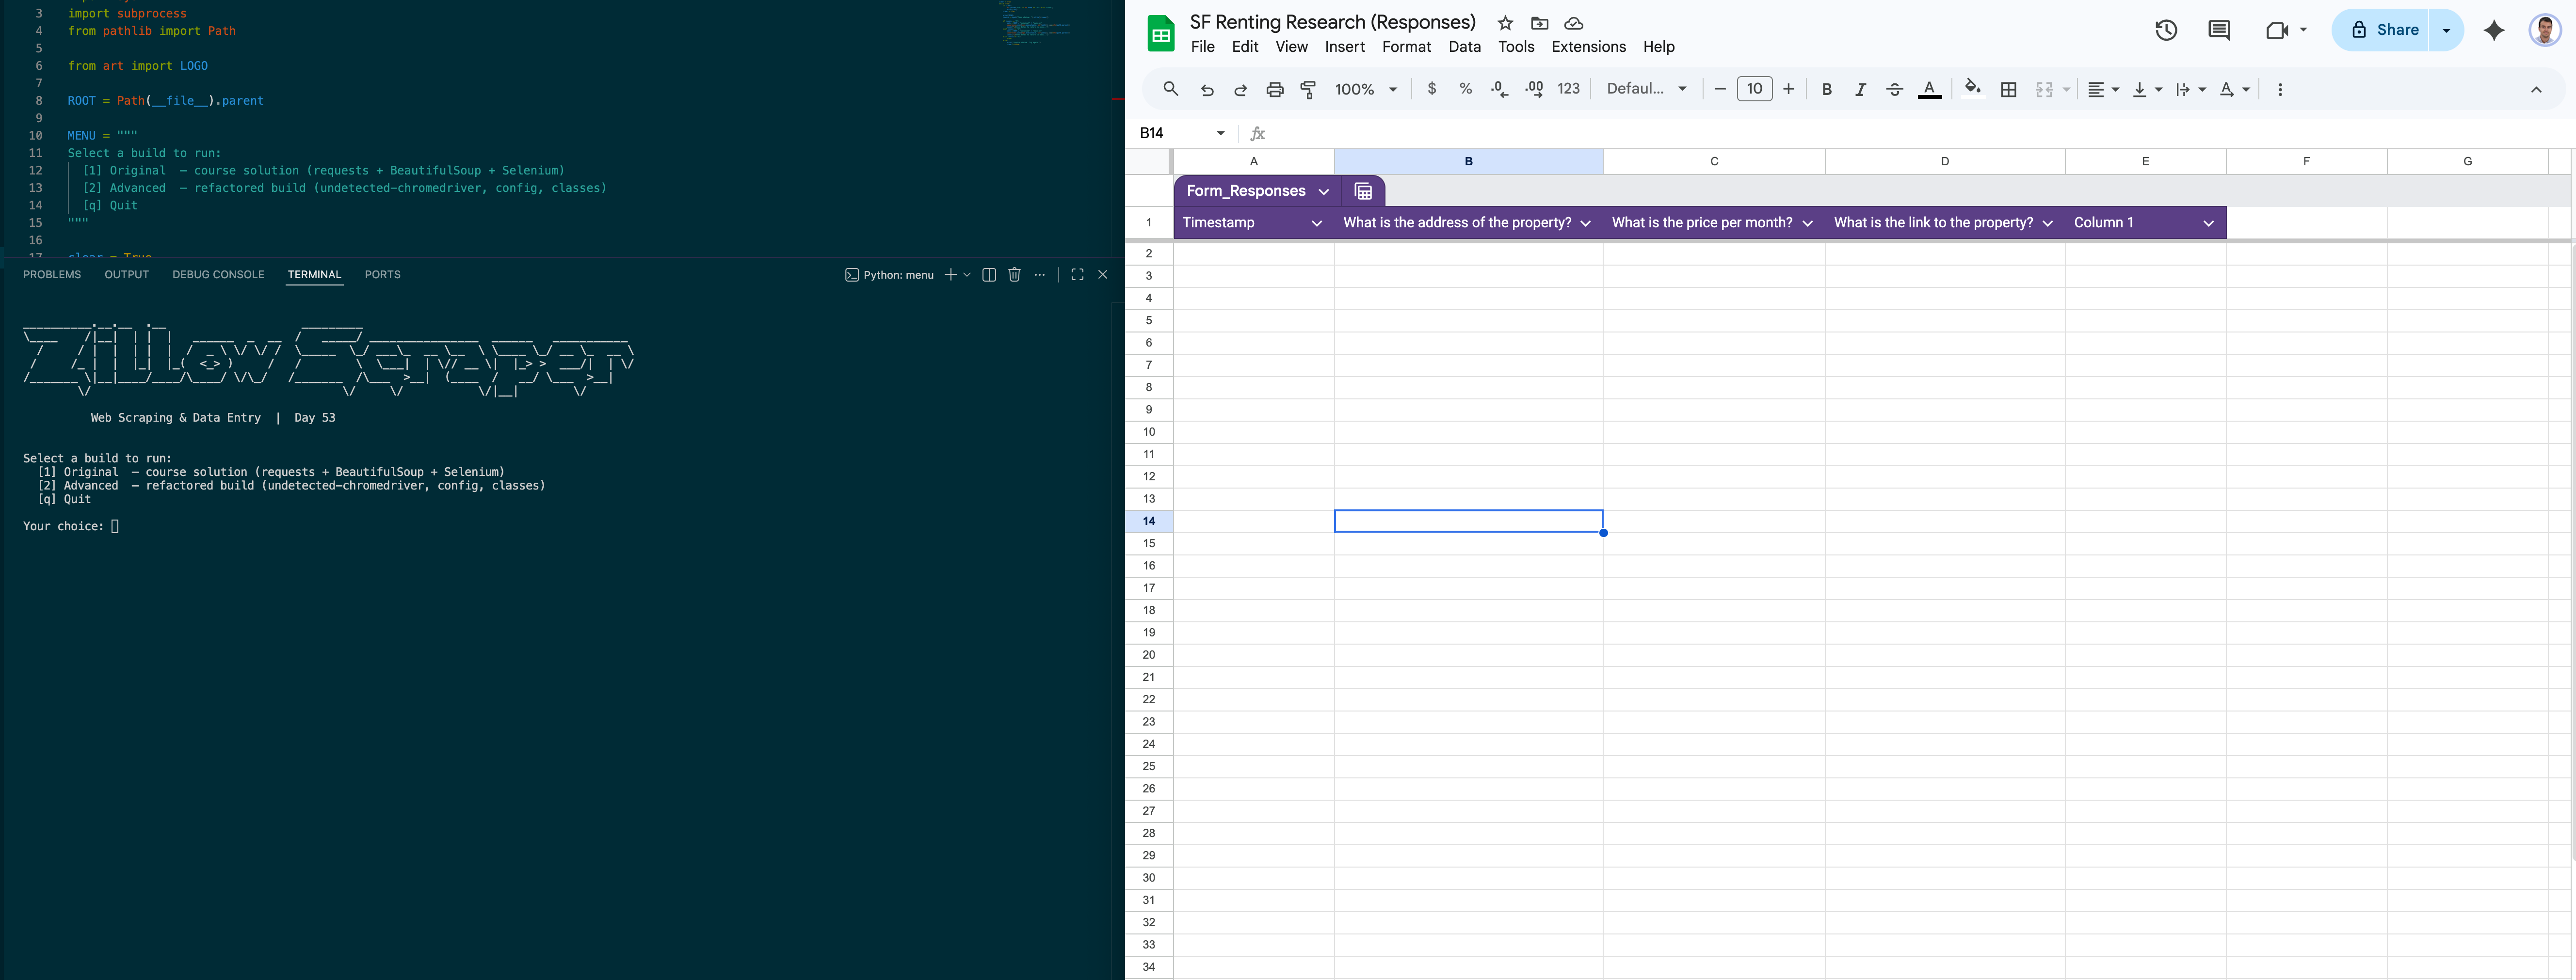The image size is (2576, 980).
Task: Open the comments panel
Action: pyautogui.click(x=2219, y=30)
